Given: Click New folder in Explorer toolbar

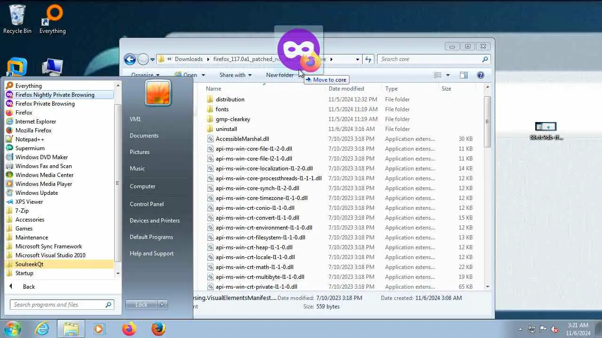Looking at the screenshot, I should [x=280, y=75].
